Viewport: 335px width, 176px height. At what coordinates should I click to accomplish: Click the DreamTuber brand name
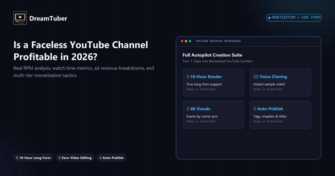[x=48, y=18]
